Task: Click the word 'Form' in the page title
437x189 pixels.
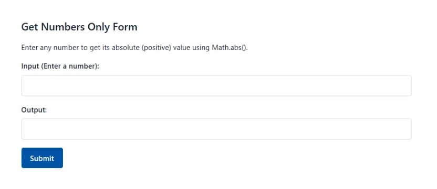Action: coord(125,27)
